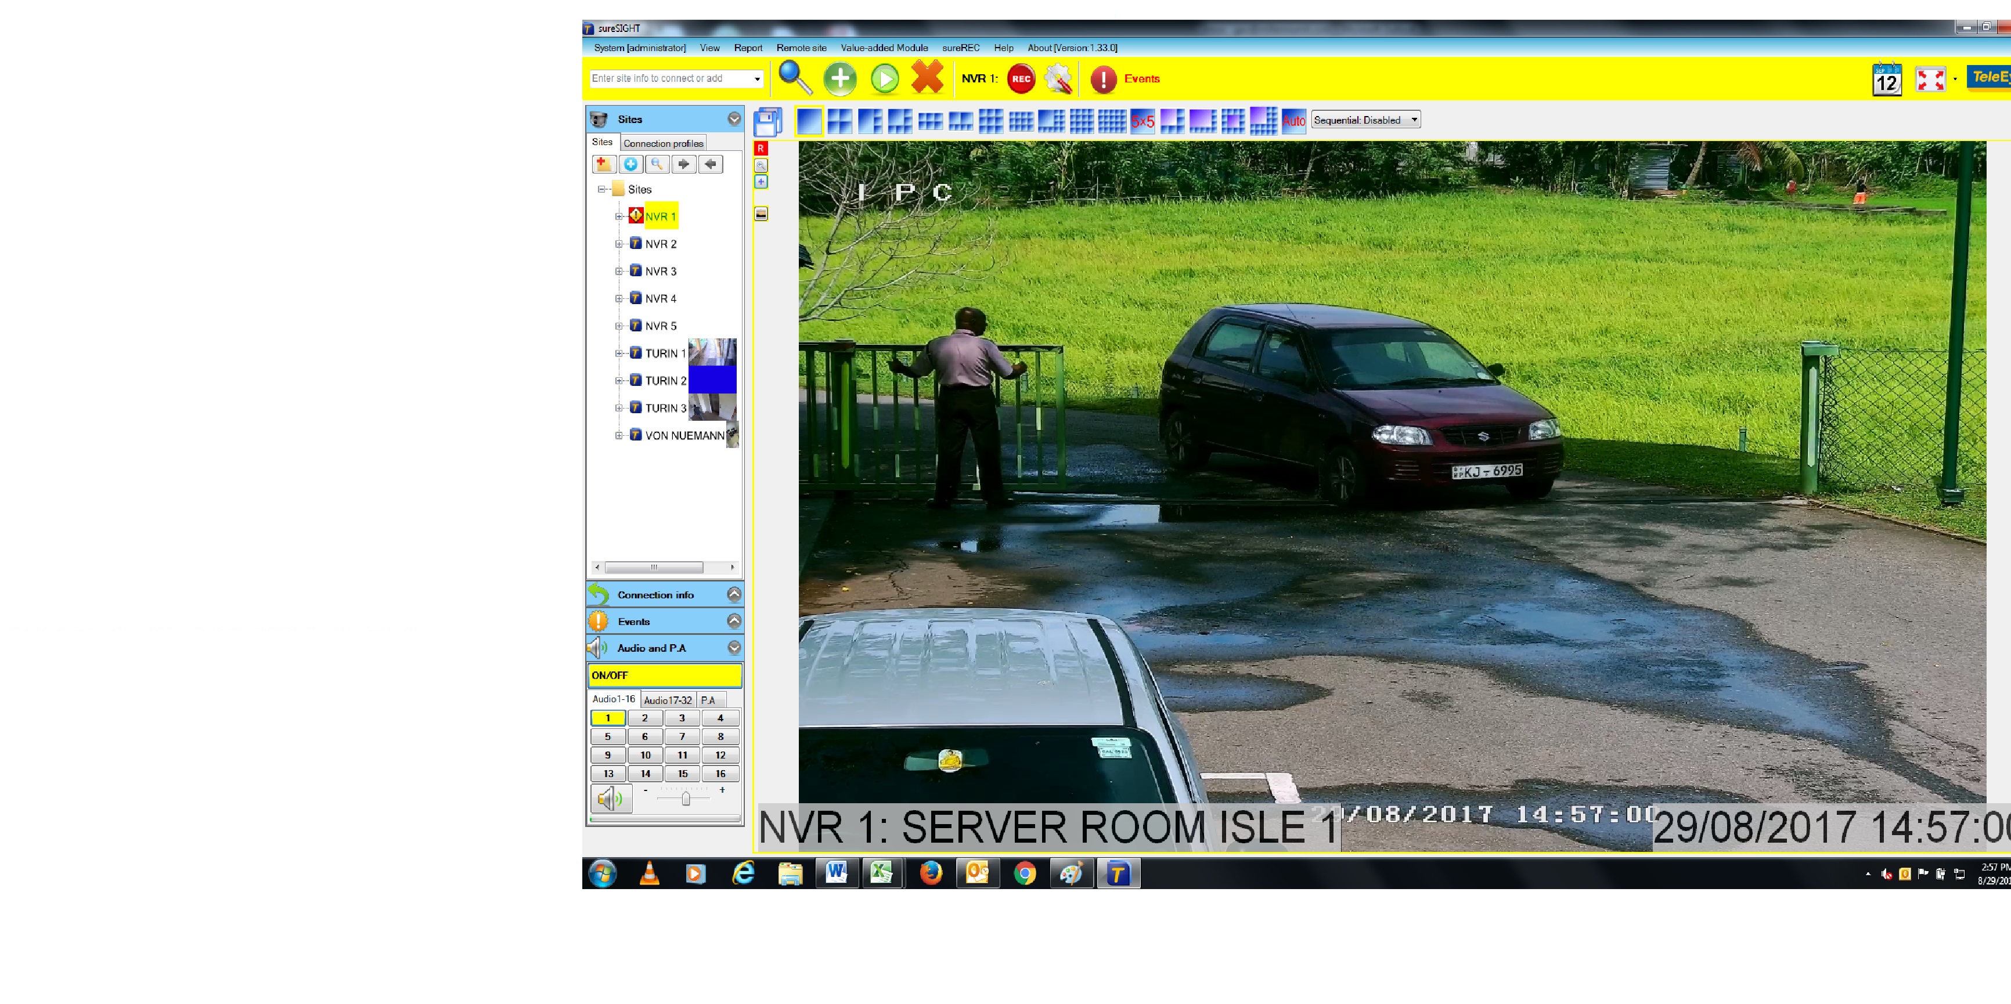Click the orange X disconnect icon
The height and width of the screenshot is (1004, 2011).
pyautogui.click(x=927, y=77)
